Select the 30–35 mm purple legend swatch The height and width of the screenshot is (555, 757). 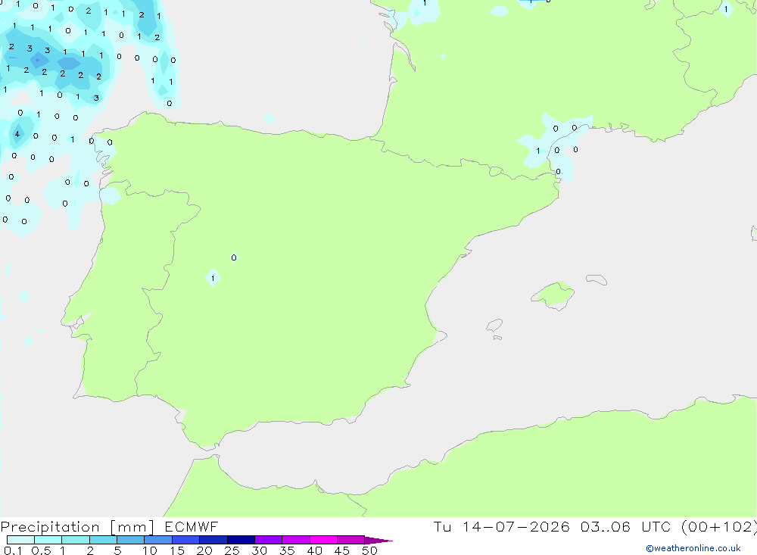[x=269, y=540]
